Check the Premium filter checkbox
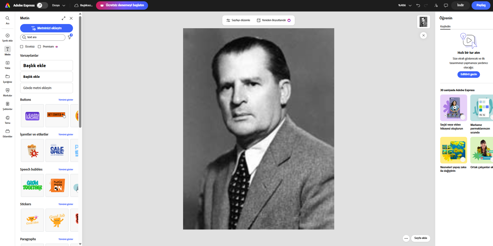 click(x=39, y=46)
